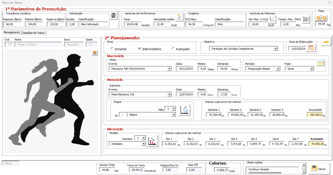This screenshot has width=333, height=175.
Task: Switch to the Planejamento tab
Action: [12, 32]
